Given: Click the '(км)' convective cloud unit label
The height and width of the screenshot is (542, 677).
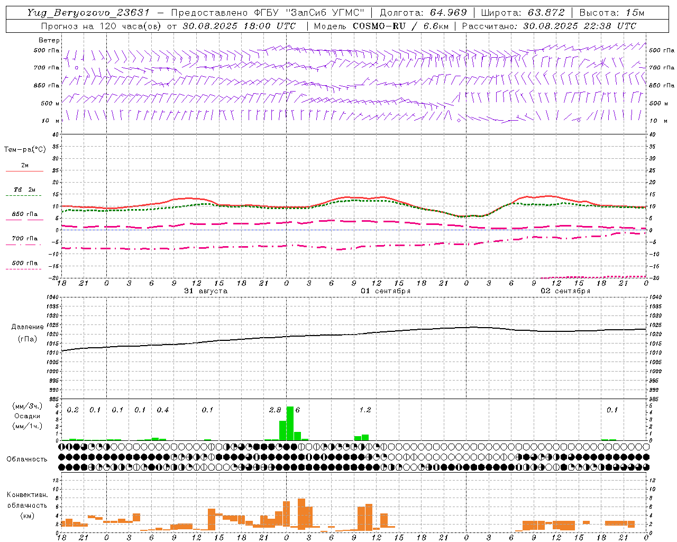Looking at the screenshot, I should coord(28,516).
